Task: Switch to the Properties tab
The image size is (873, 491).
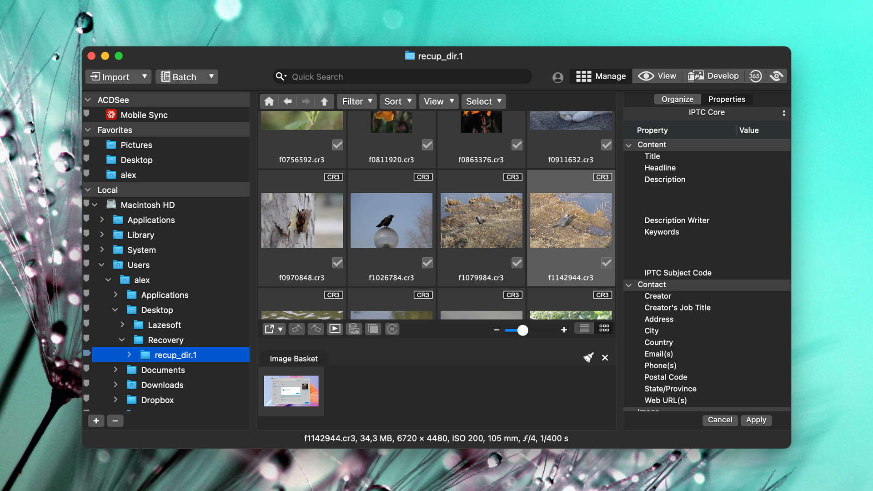Action: point(727,99)
